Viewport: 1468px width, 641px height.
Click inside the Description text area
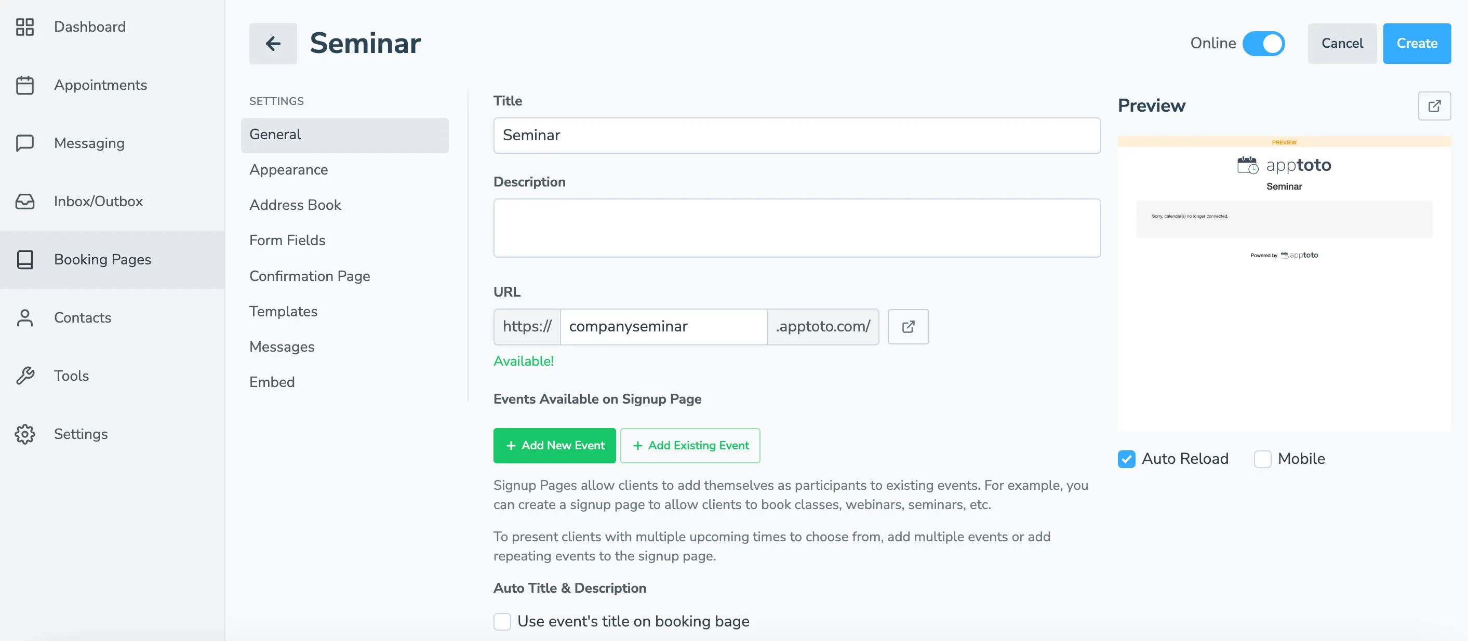tap(797, 228)
